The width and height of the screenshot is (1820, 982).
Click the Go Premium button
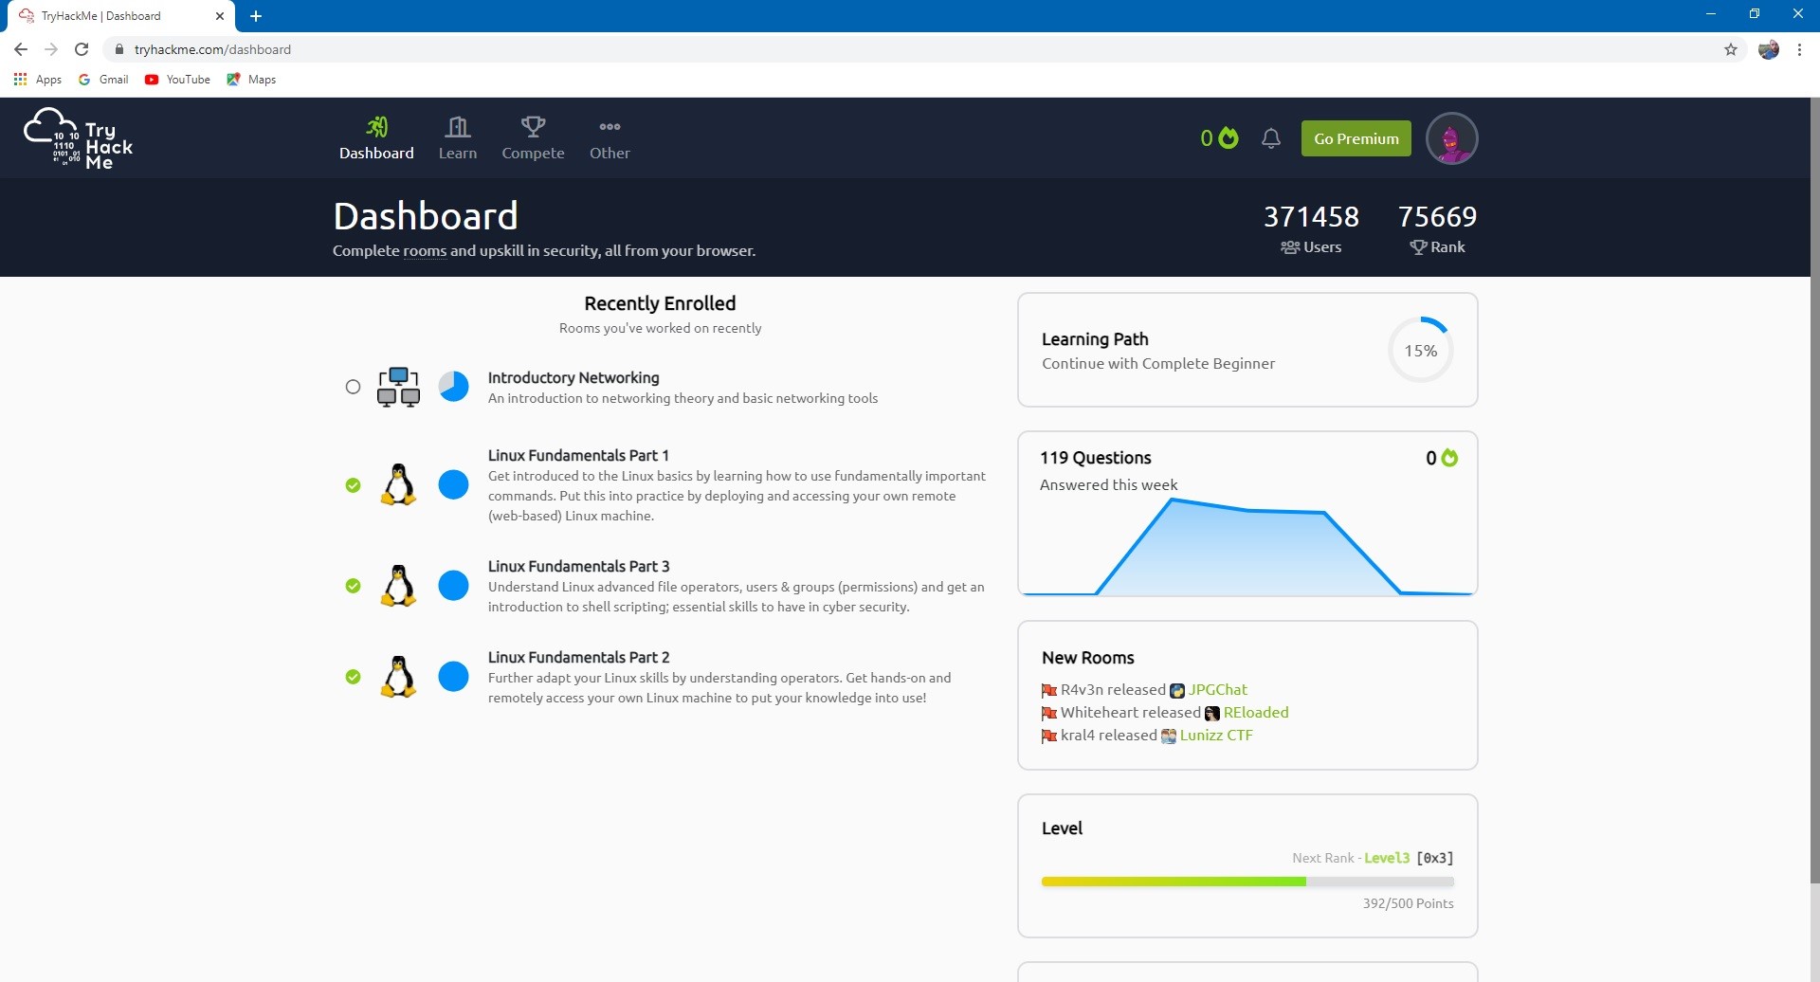(x=1356, y=138)
